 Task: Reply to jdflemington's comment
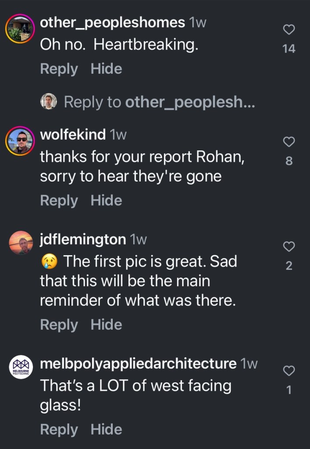pyautogui.click(x=59, y=325)
